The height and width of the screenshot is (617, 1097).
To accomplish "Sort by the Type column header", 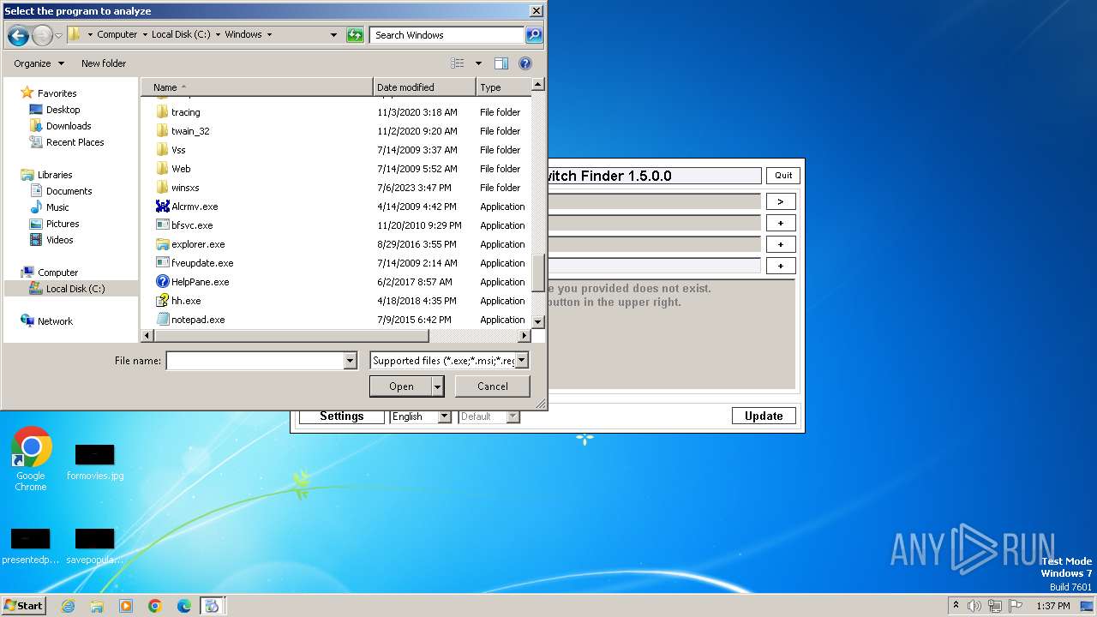I will pos(503,87).
